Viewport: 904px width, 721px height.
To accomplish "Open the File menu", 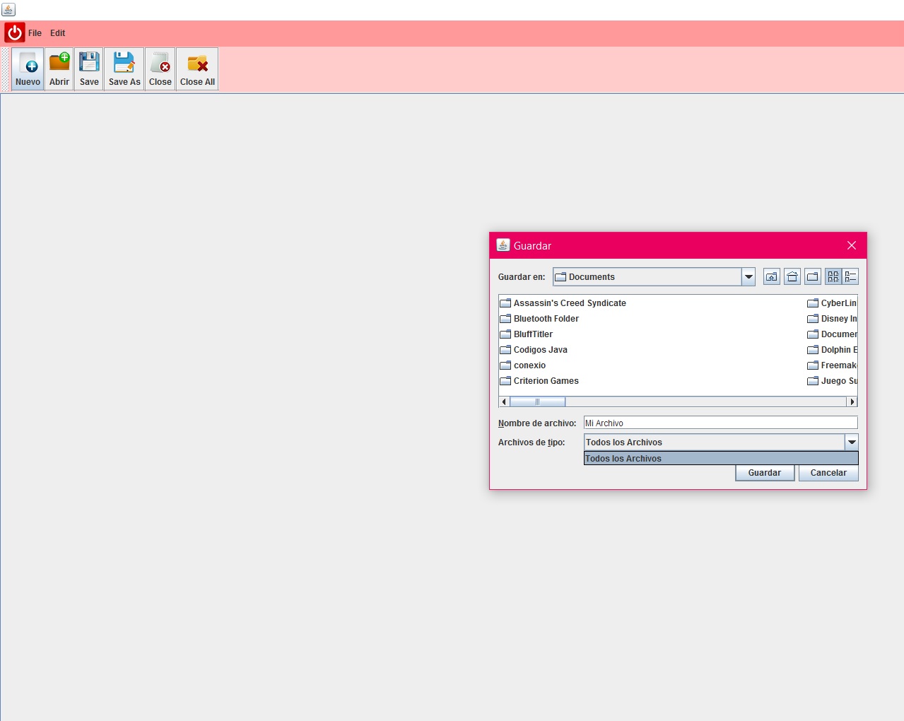I will (35, 33).
